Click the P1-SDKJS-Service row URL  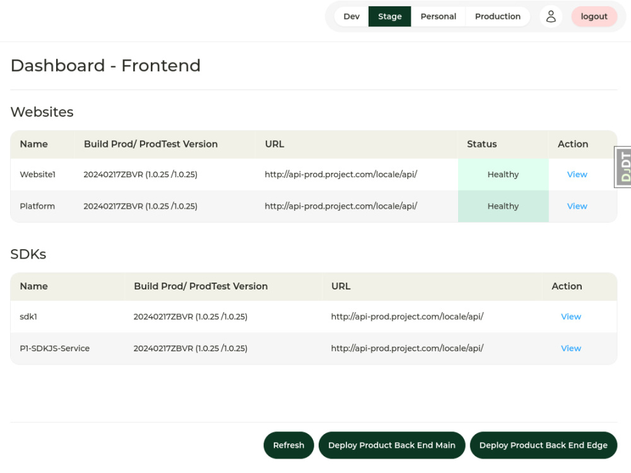407,348
